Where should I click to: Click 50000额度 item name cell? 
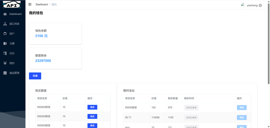(137, 107)
